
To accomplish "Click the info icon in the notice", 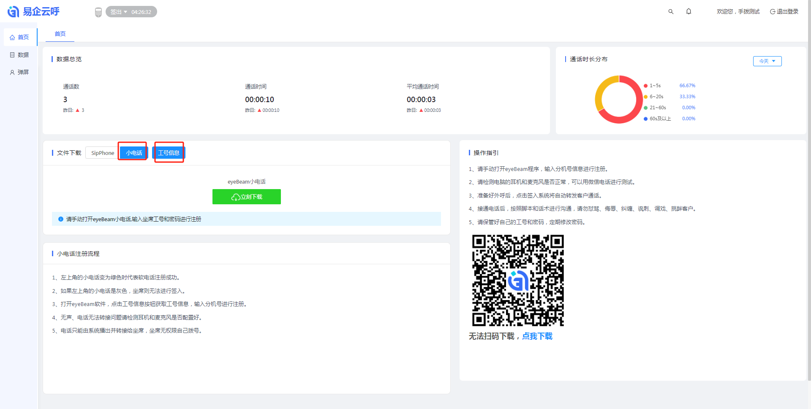I will pyautogui.click(x=61, y=219).
